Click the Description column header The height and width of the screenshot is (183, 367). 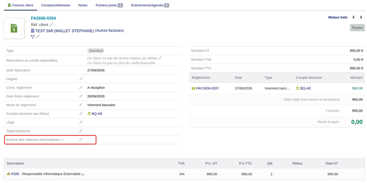[16, 163]
